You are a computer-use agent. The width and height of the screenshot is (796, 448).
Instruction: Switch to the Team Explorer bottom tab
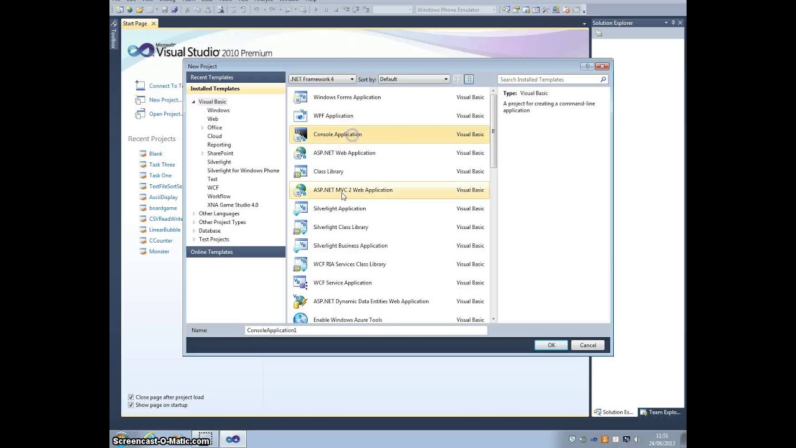pos(661,412)
